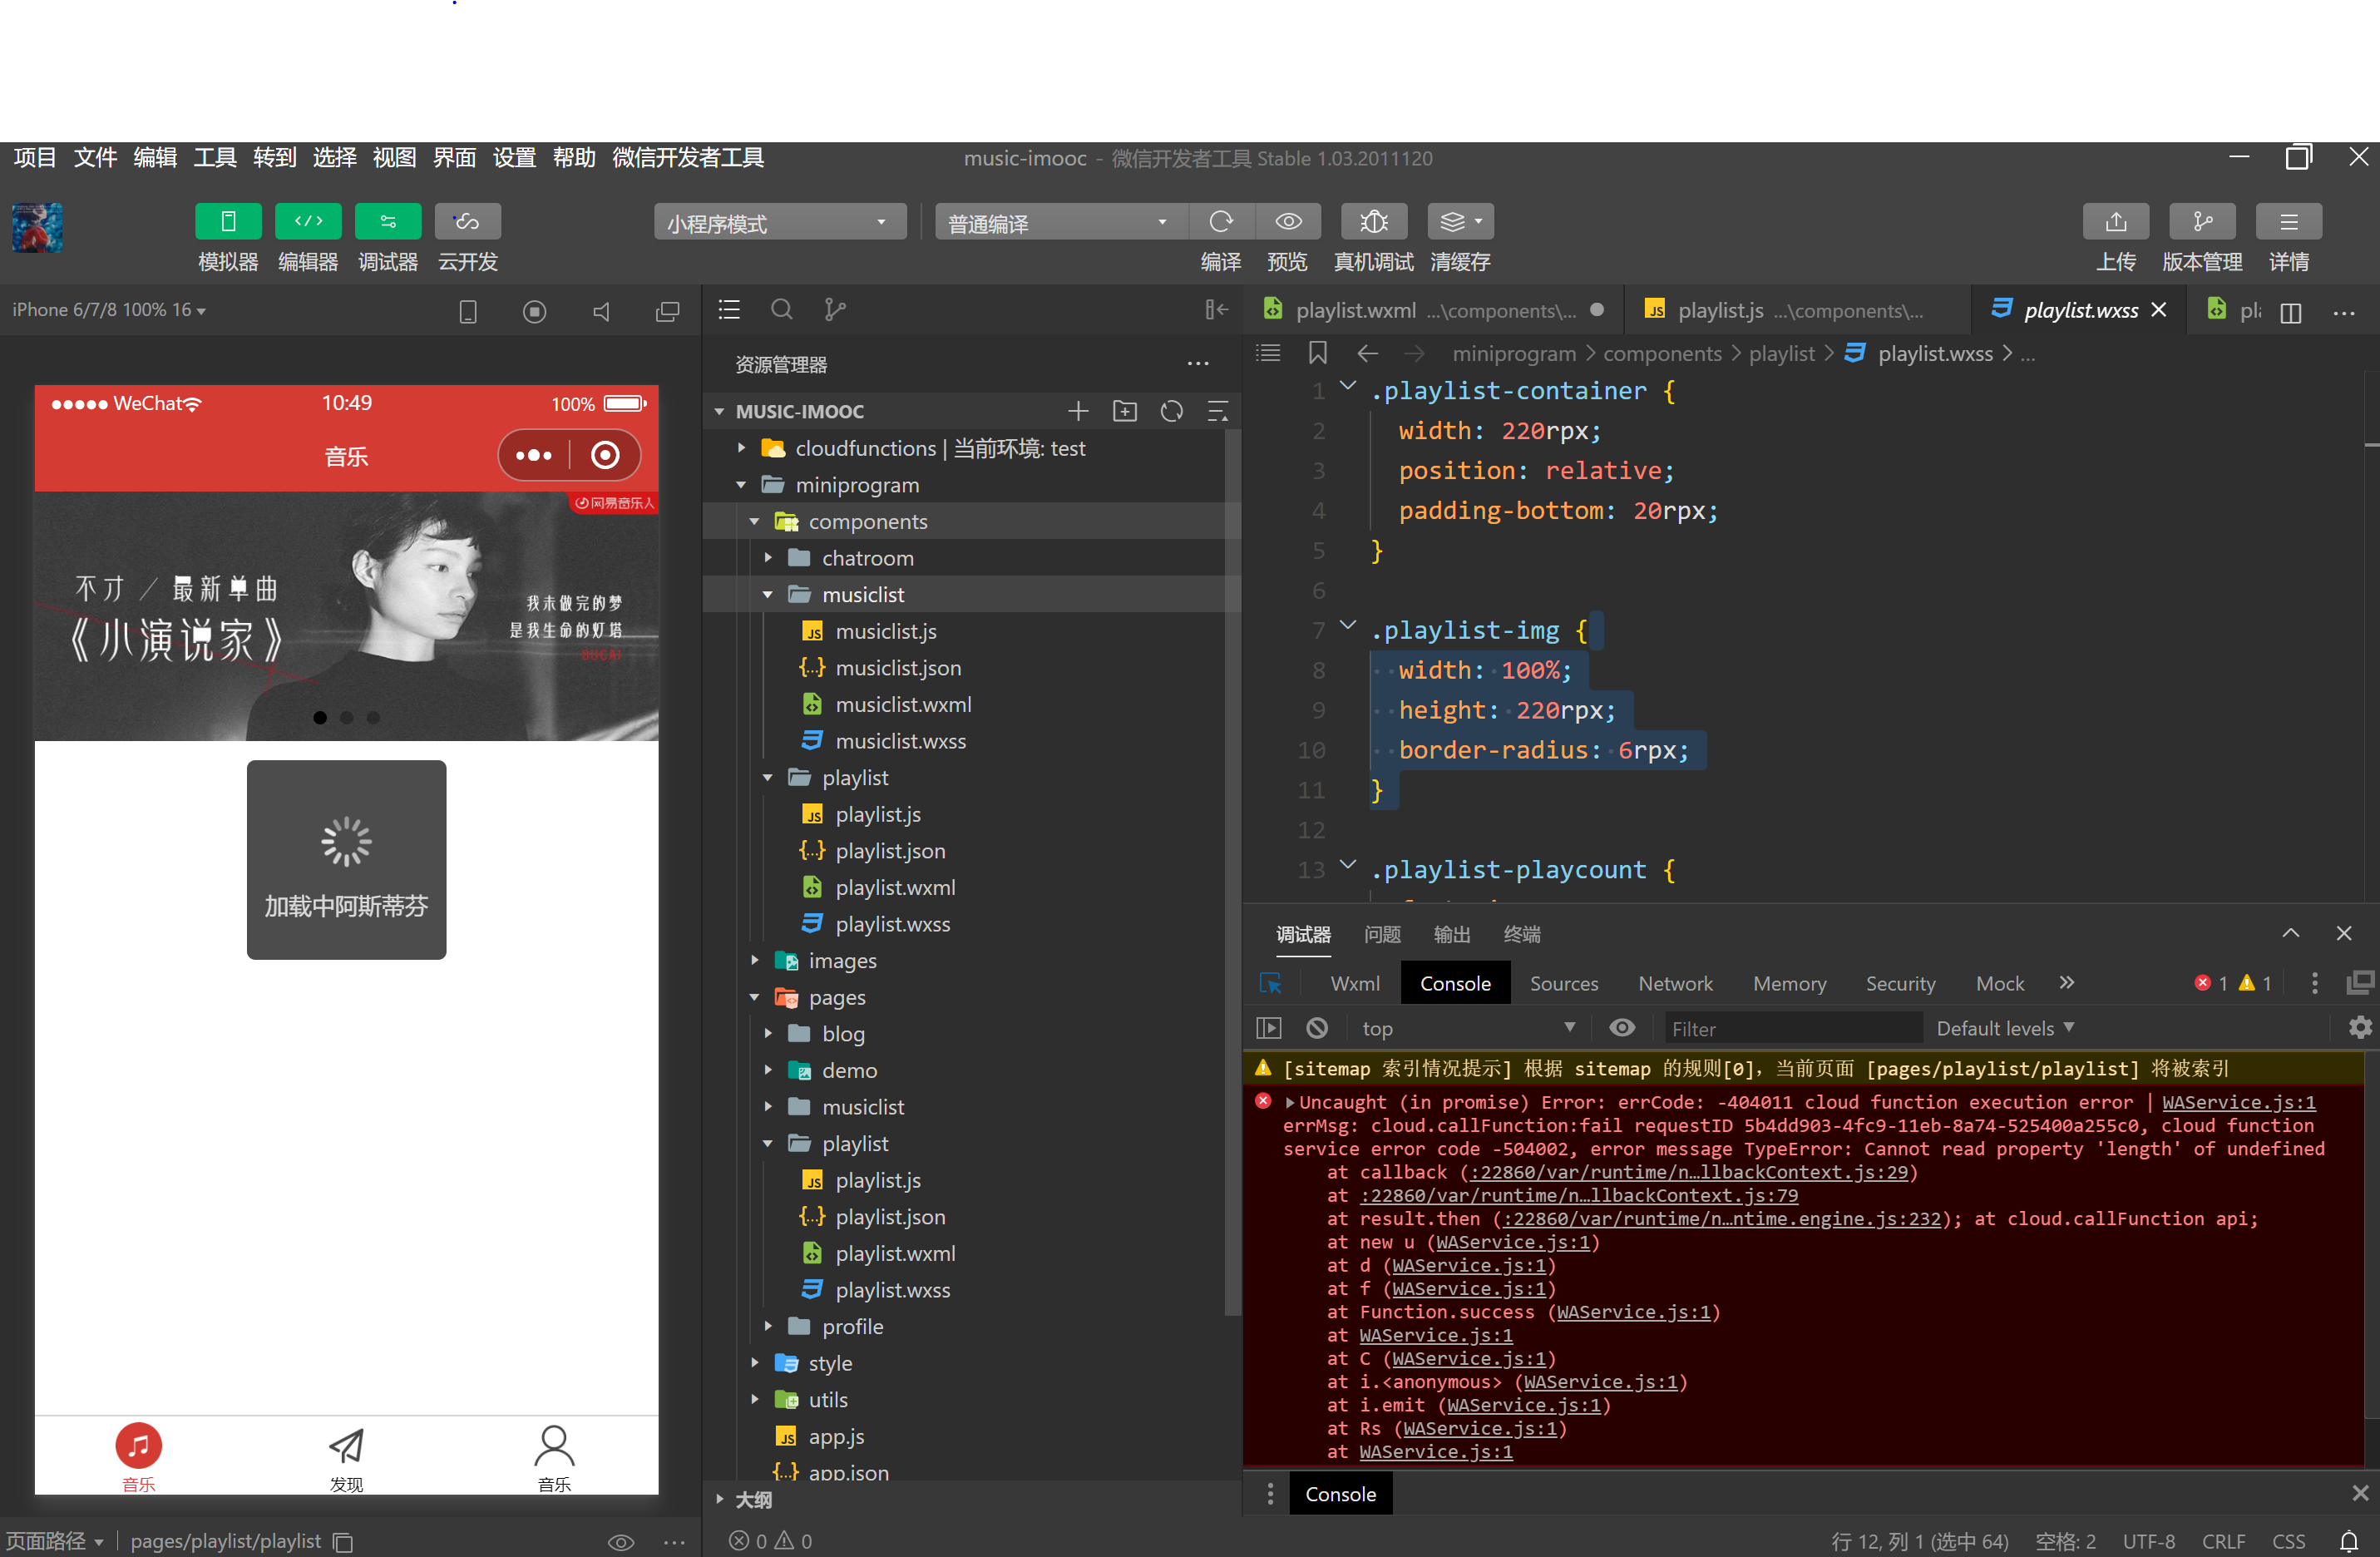Toggle console live expression eye
2380x1557 pixels.
(x=1622, y=1028)
